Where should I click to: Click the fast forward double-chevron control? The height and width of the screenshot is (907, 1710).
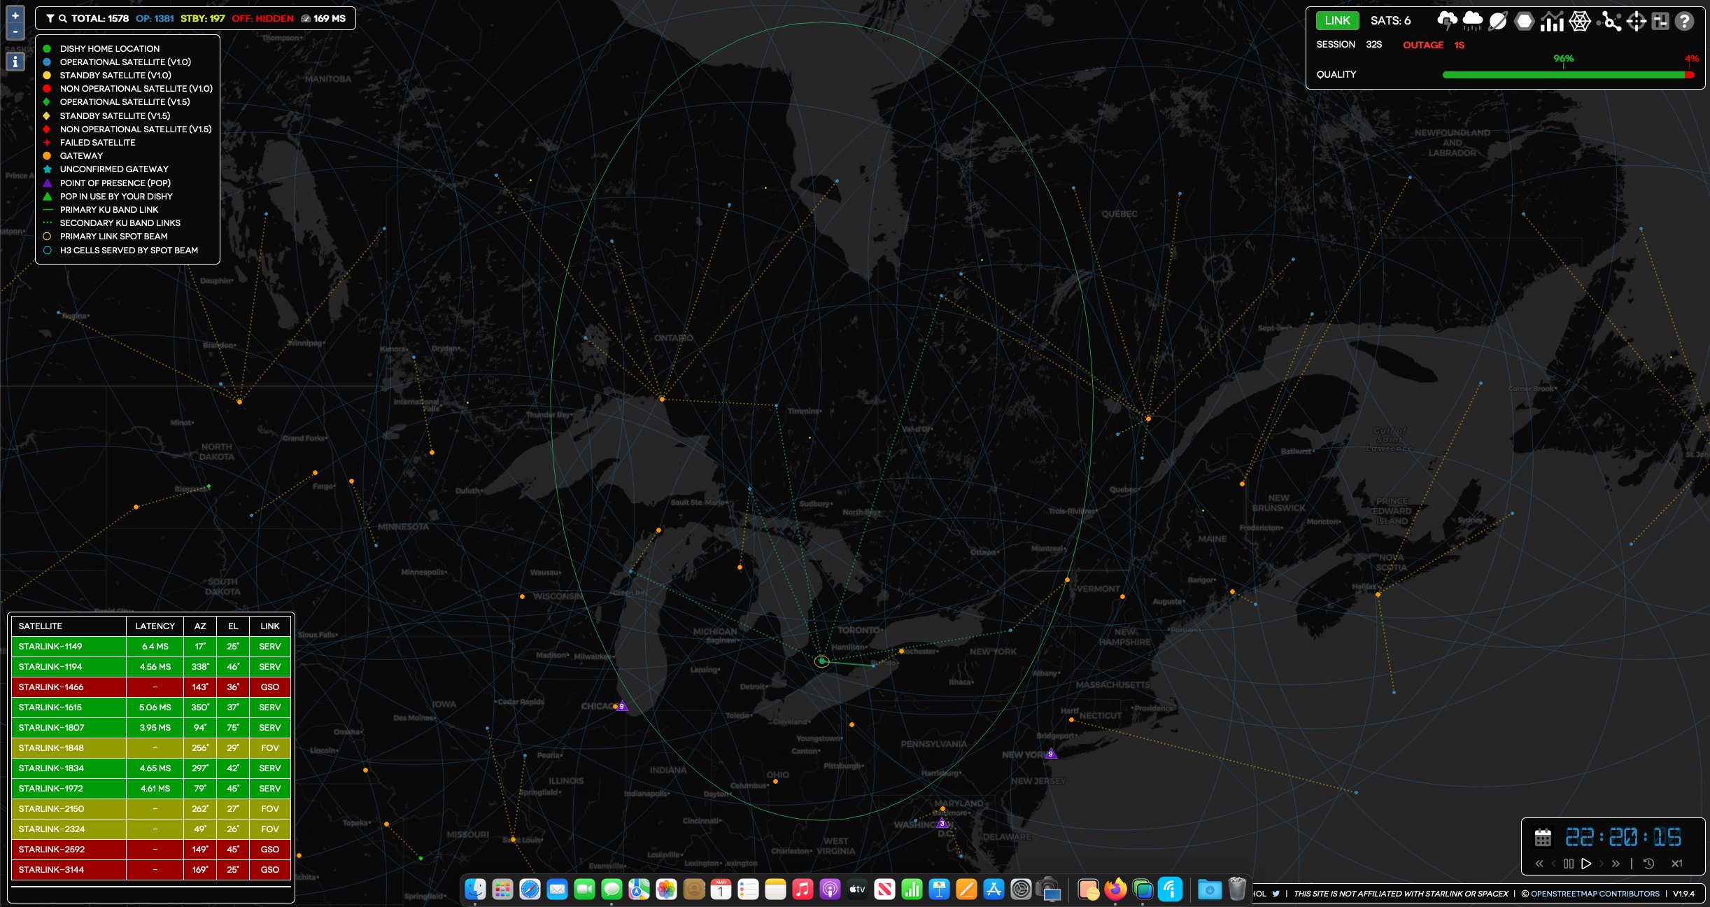pos(1616,864)
